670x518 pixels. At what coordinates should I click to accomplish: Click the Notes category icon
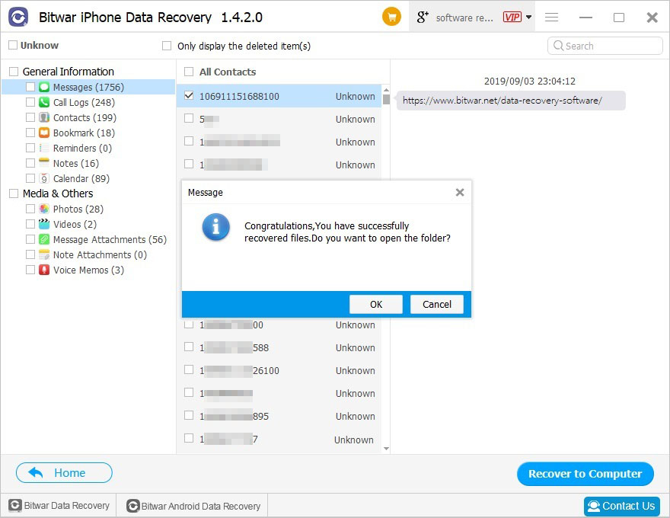tap(44, 163)
